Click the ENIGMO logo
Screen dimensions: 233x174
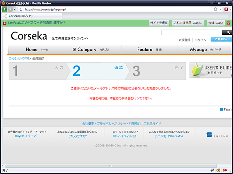click(217, 134)
